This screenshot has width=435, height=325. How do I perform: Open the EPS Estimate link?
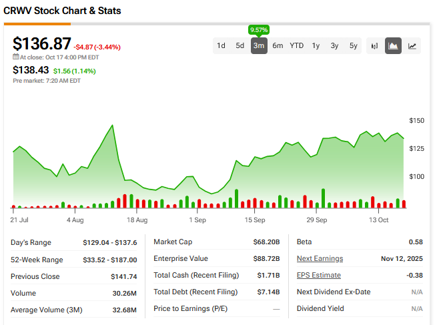tap(318, 275)
